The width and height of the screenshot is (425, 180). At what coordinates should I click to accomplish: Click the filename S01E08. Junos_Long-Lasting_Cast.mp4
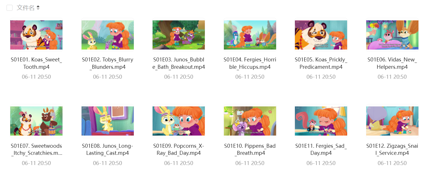tap(108, 149)
